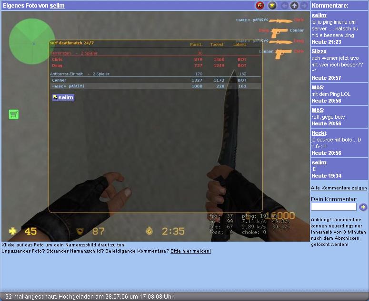
Task: Click the first MöS commenter name
Action: [317, 87]
